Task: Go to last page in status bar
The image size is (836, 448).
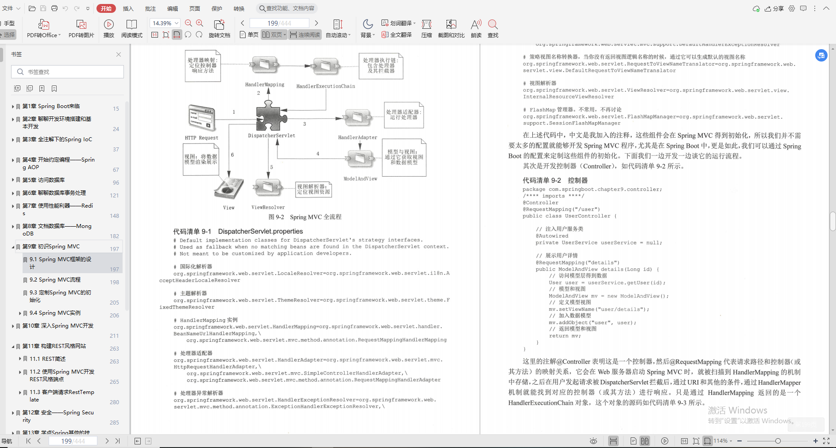Action: [x=118, y=441]
